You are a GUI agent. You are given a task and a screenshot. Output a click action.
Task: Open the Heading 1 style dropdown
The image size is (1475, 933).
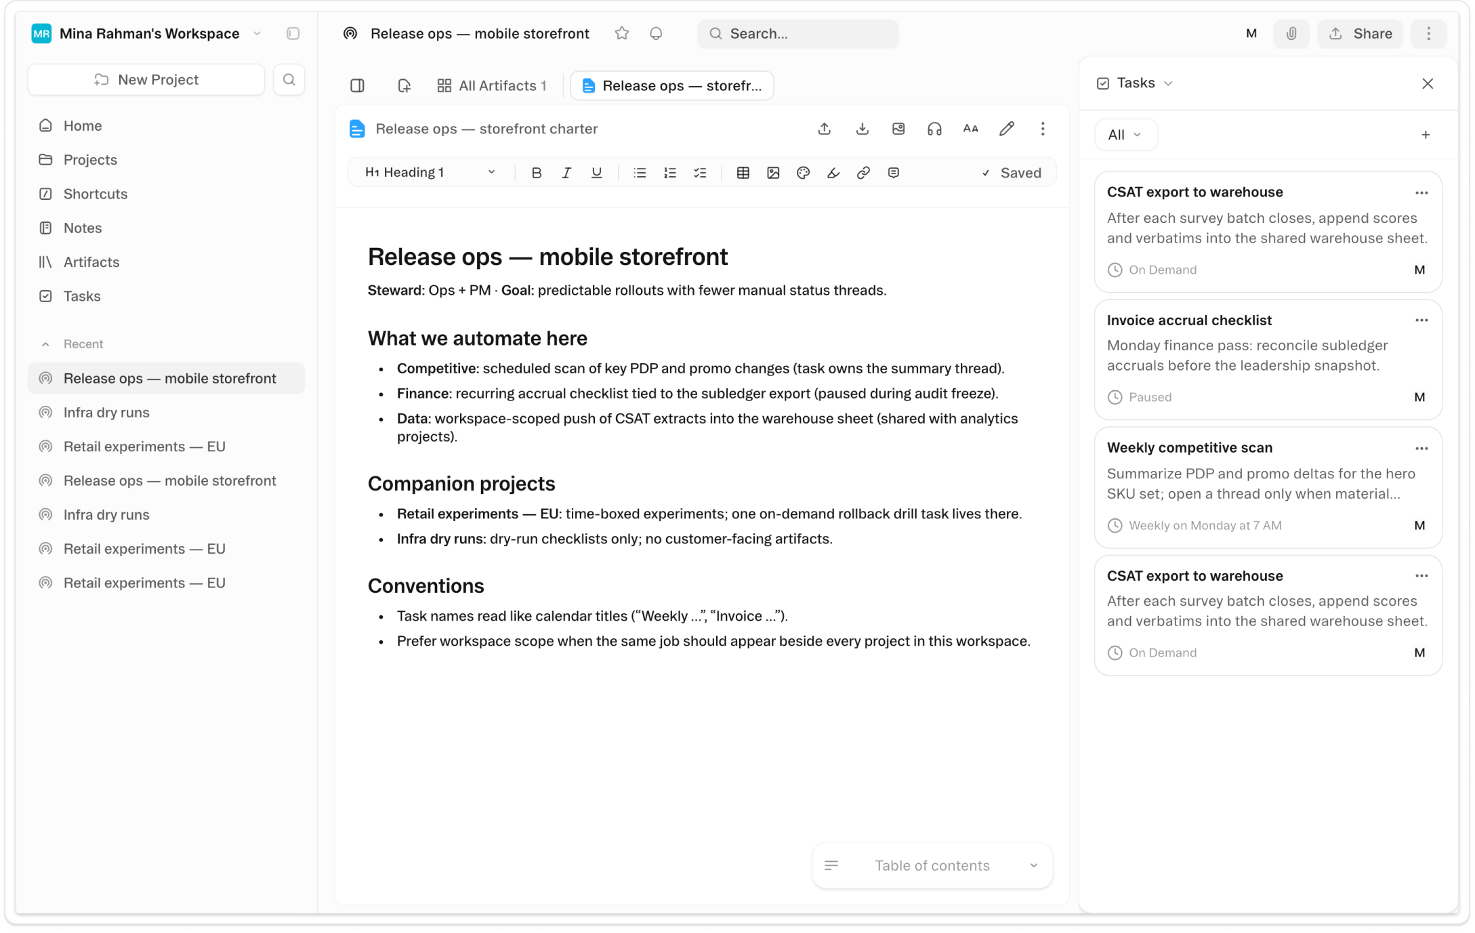click(430, 173)
